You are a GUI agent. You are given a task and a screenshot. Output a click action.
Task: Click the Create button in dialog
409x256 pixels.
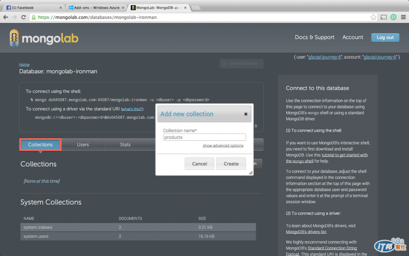[231, 163]
